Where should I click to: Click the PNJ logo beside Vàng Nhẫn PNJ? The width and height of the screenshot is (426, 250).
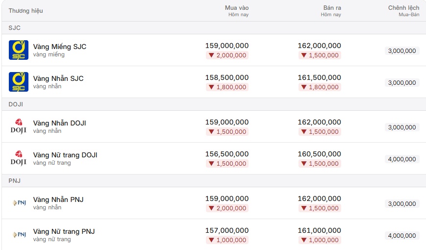[19, 203]
